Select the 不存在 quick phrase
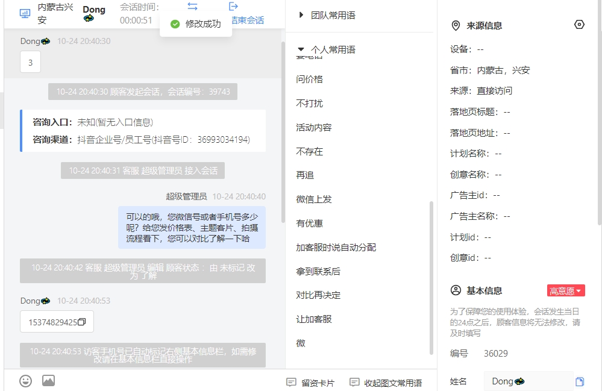 click(310, 152)
